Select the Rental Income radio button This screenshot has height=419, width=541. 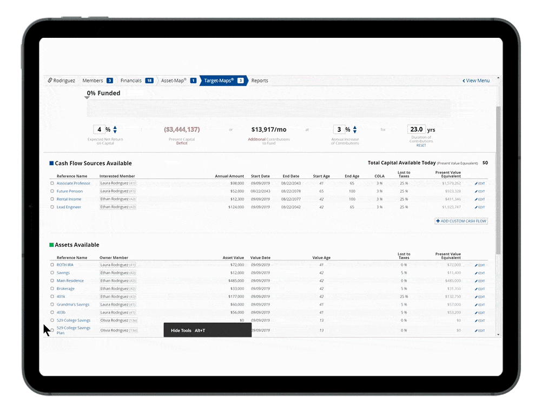[x=52, y=199]
